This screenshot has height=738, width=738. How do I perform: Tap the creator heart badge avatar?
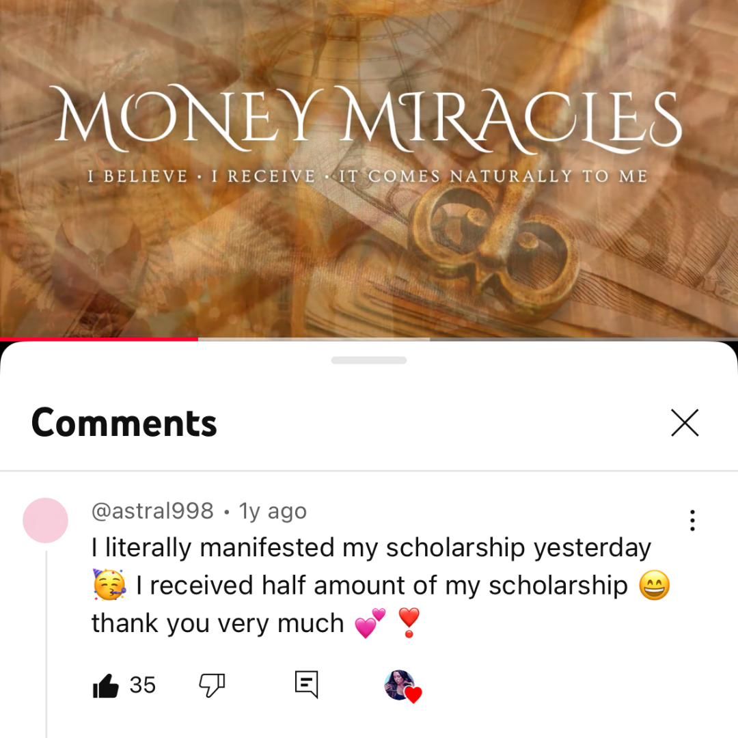(402, 686)
